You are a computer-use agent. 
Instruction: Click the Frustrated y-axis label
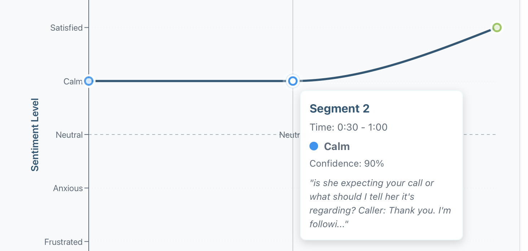tap(63, 242)
